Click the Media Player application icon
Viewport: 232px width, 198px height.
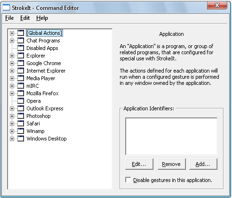point(21,78)
